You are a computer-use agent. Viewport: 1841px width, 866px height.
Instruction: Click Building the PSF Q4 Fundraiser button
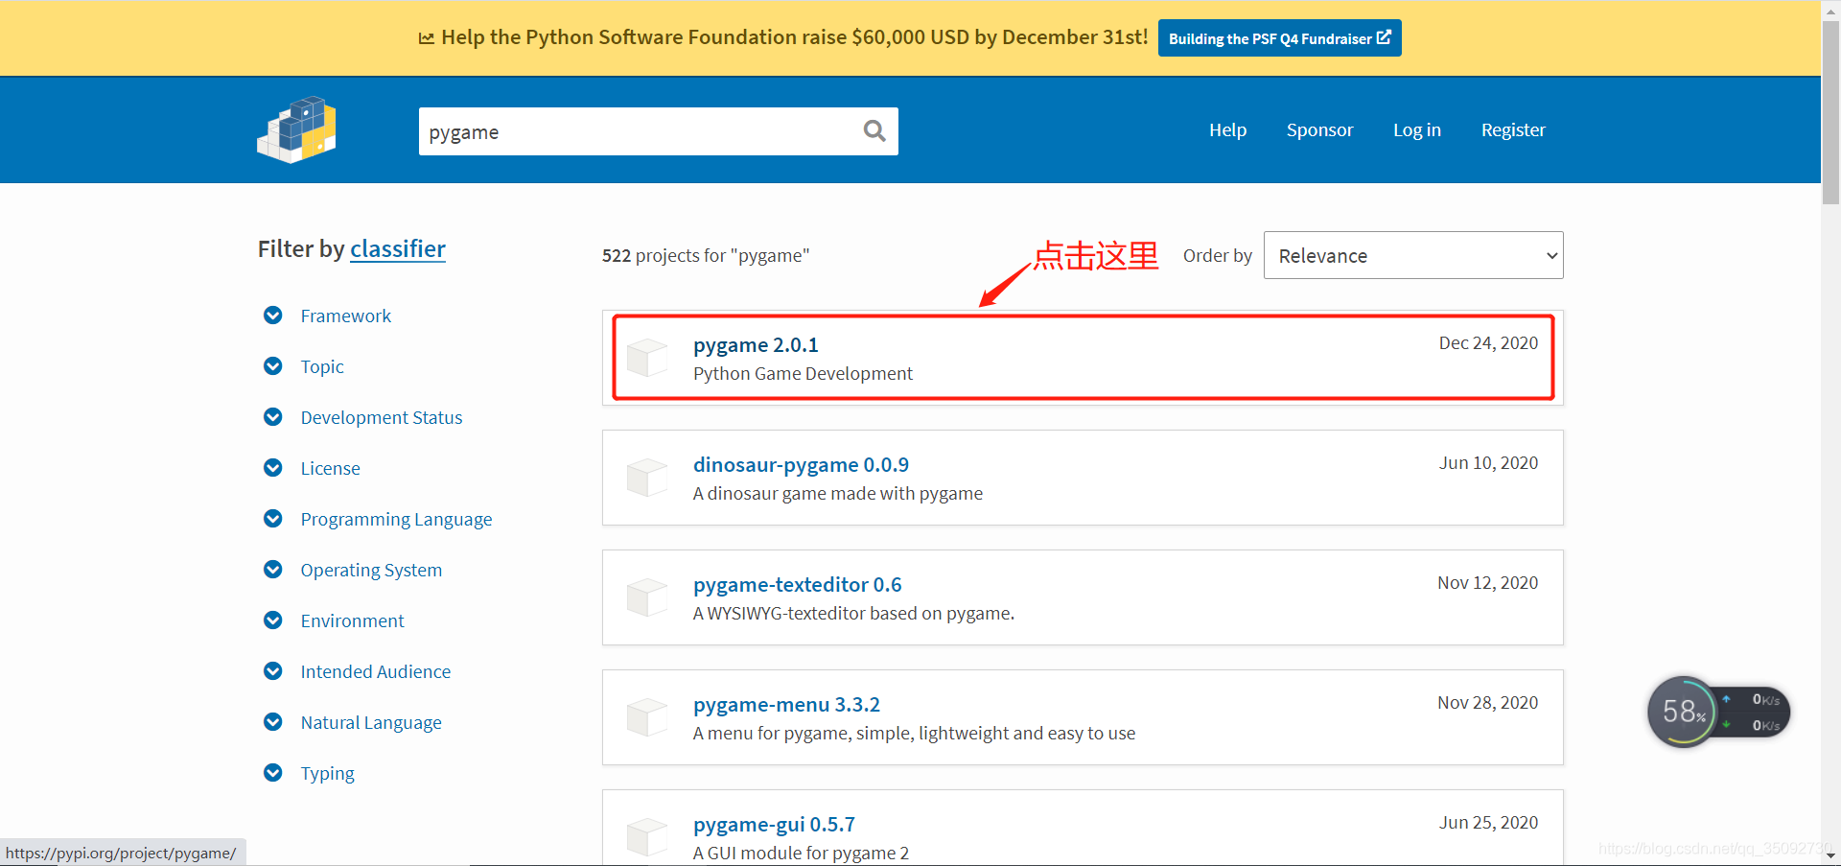coord(1279,38)
